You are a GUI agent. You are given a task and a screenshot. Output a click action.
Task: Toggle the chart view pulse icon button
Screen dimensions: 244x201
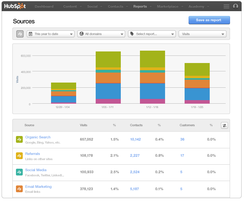[x=20, y=34]
